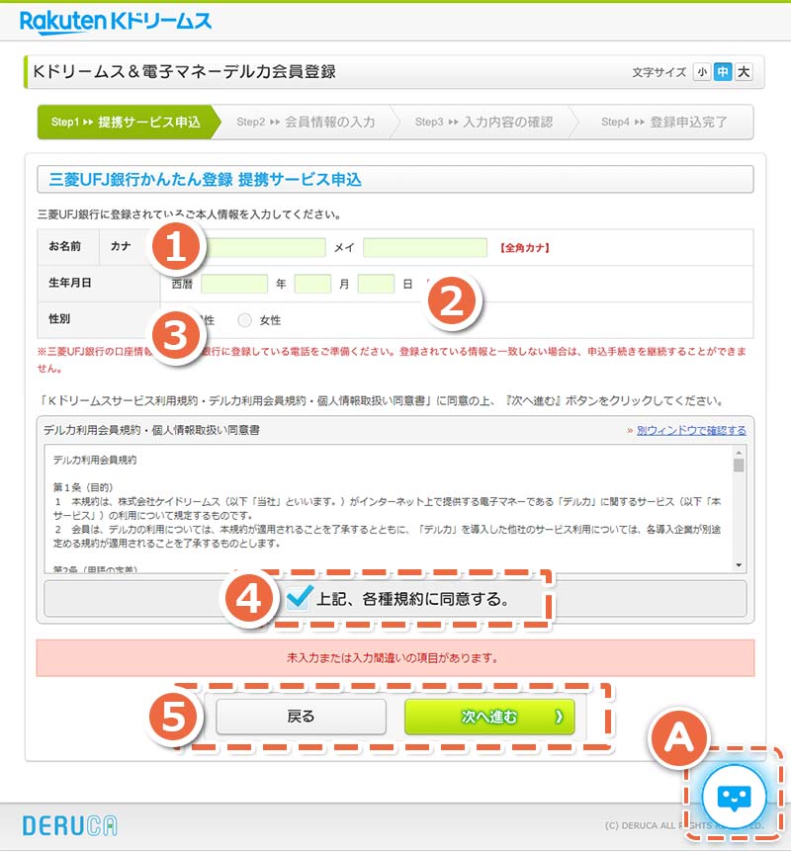Click the Rakuten Kドリームス logo
Screen dimensions: 791x851
coord(115,23)
